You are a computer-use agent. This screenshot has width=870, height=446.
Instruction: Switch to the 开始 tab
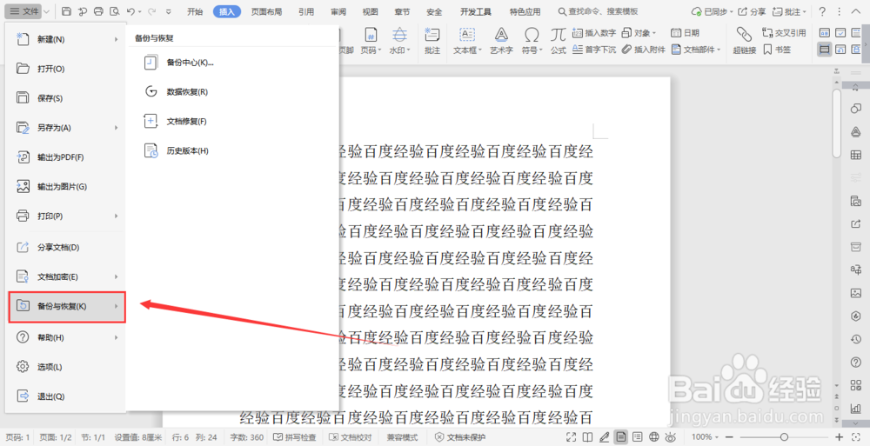coord(195,11)
